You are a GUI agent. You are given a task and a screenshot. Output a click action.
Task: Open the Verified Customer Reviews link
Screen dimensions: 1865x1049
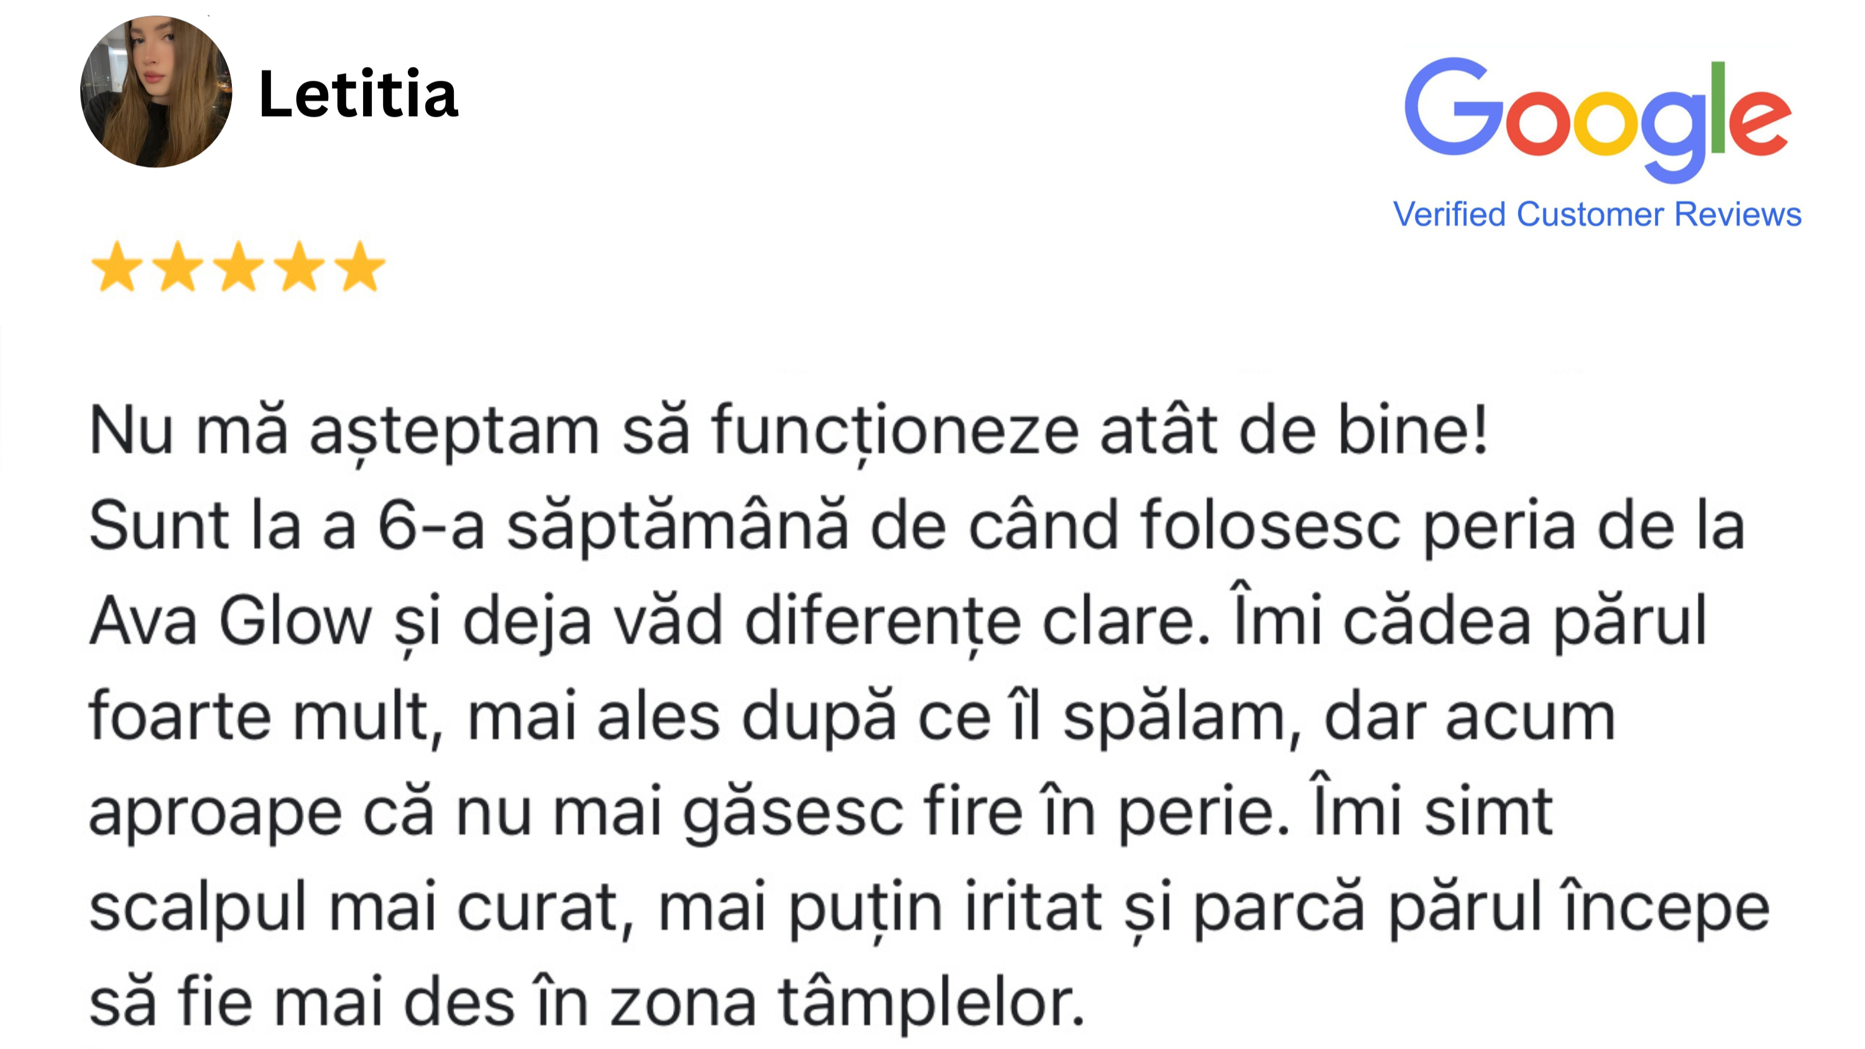(x=1596, y=214)
